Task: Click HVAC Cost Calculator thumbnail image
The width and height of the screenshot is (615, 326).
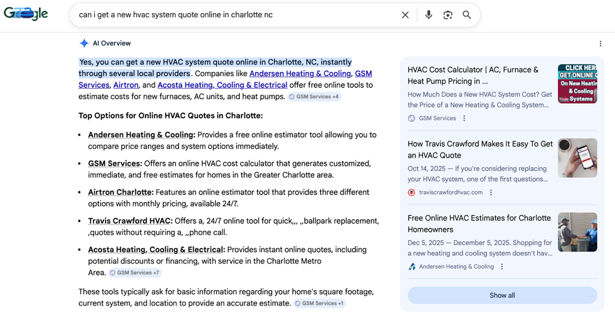Action: point(578,84)
